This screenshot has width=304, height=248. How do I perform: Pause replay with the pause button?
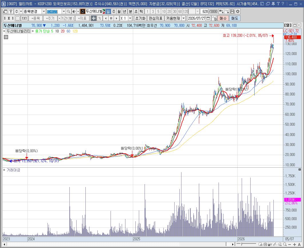coord(111,18)
